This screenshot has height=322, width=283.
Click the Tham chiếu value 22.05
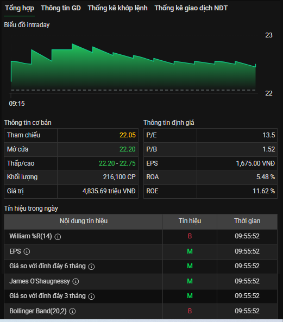pos(128,135)
